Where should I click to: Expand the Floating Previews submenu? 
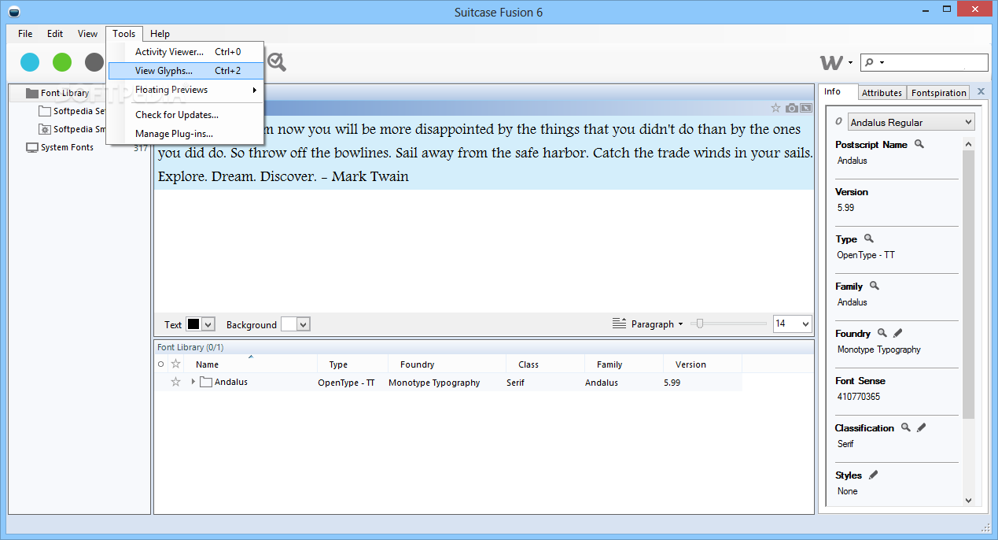pos(186,90)
